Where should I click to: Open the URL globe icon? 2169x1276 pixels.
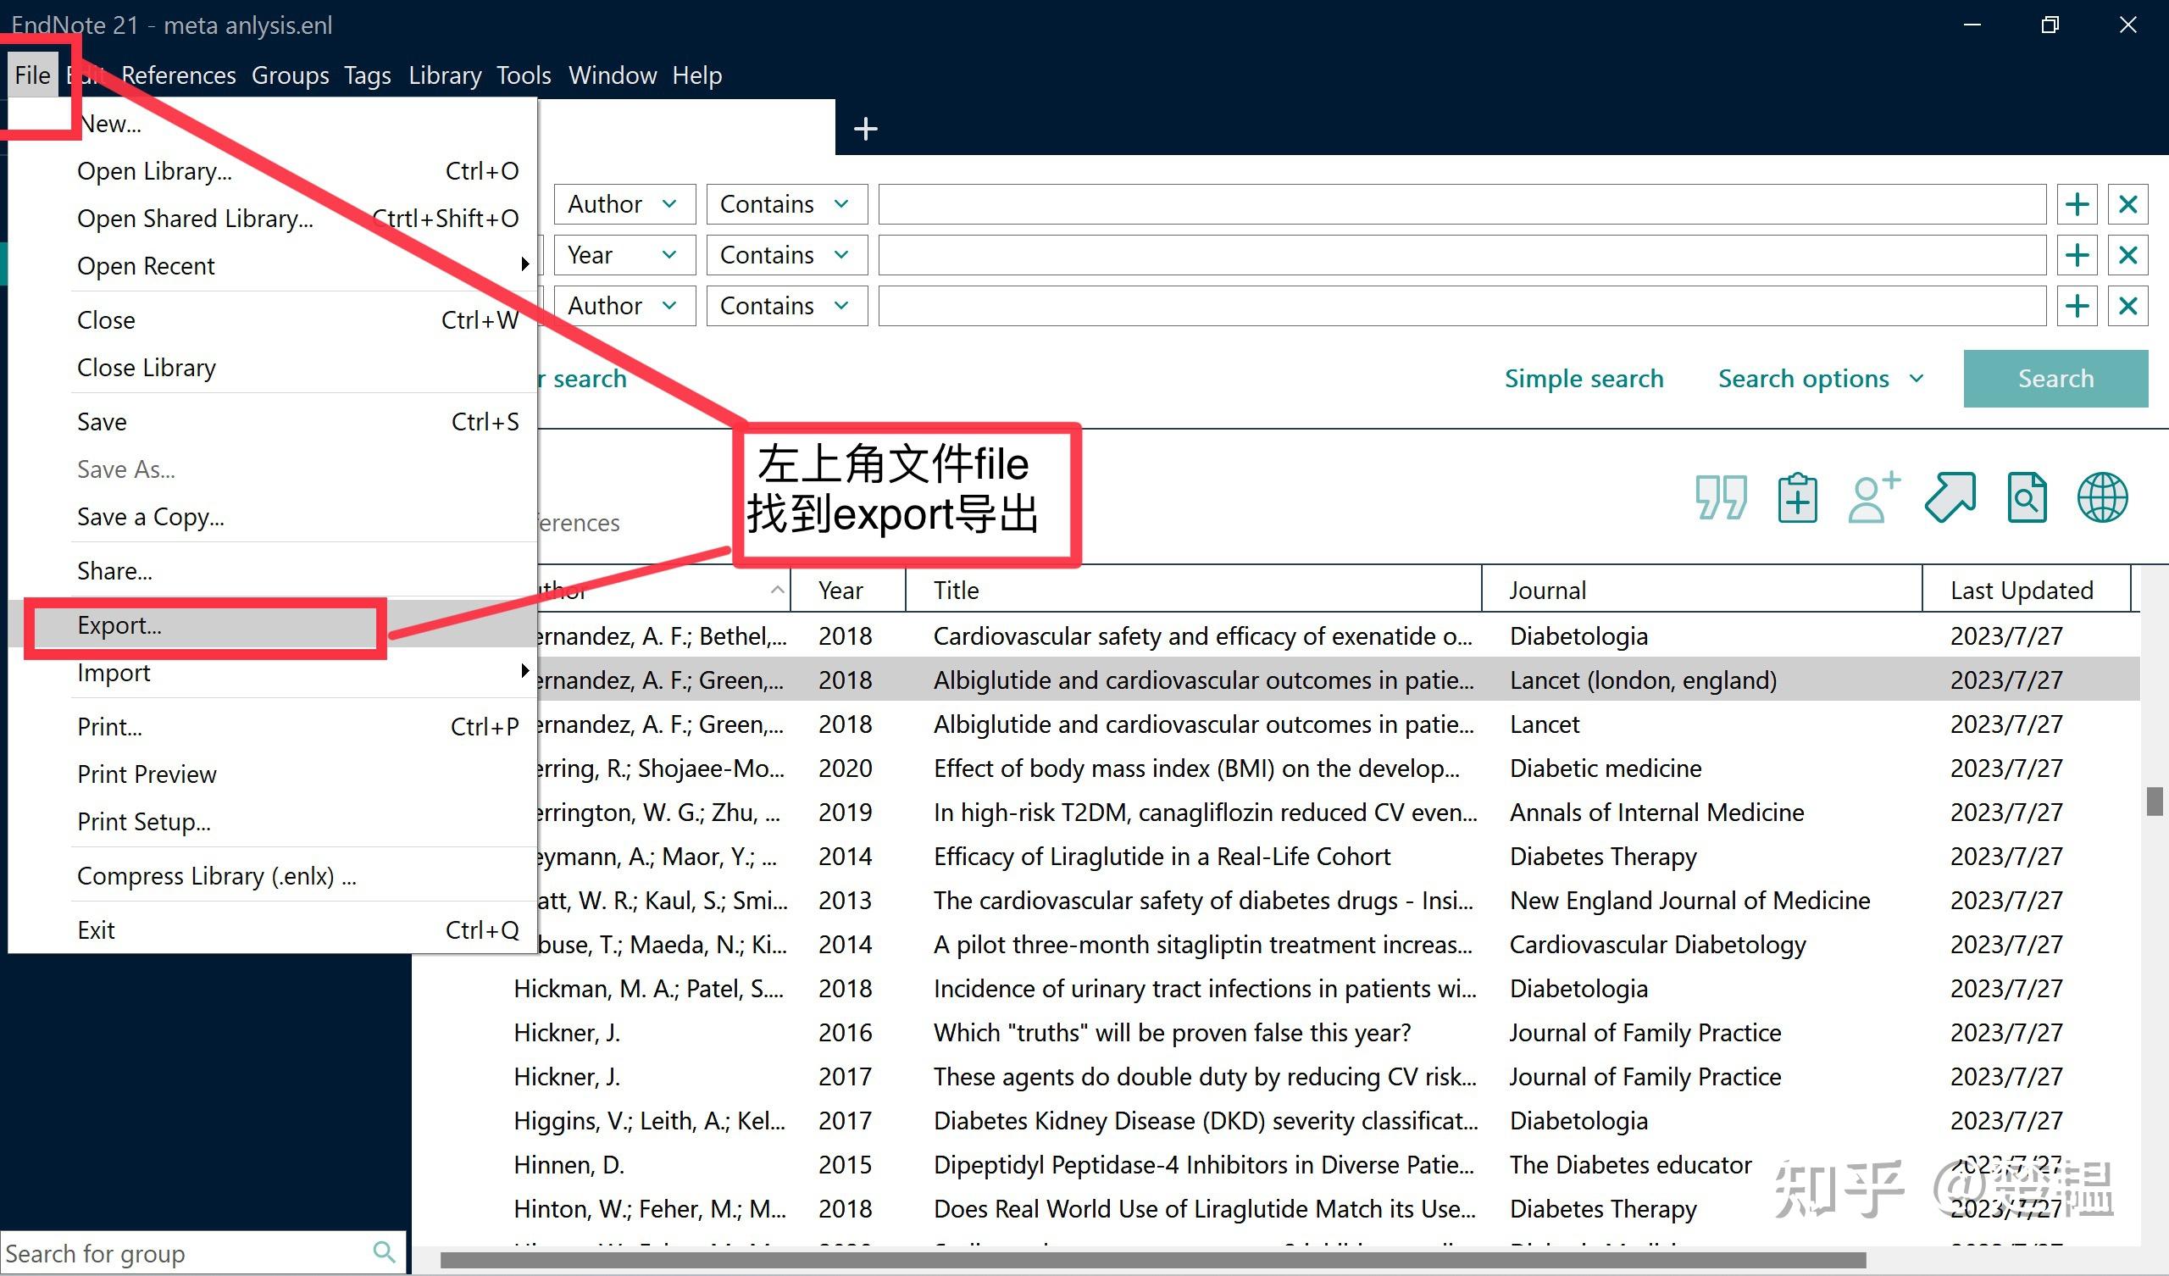2102,497
